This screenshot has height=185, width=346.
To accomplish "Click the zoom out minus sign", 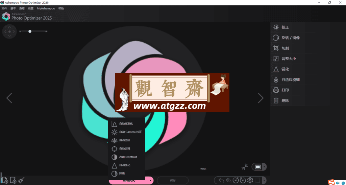I will pos(20,31).
